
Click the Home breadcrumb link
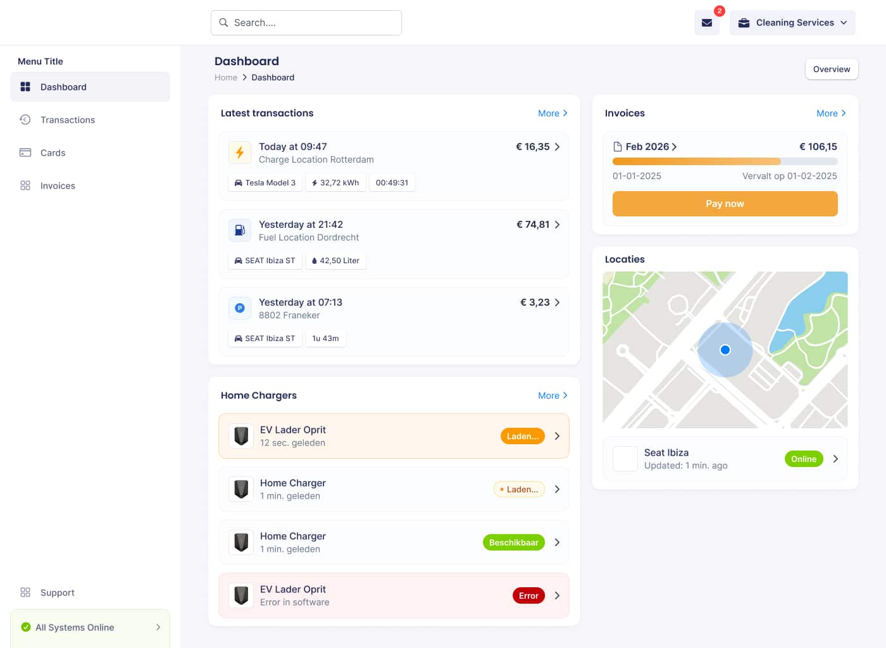pos(226,77)
